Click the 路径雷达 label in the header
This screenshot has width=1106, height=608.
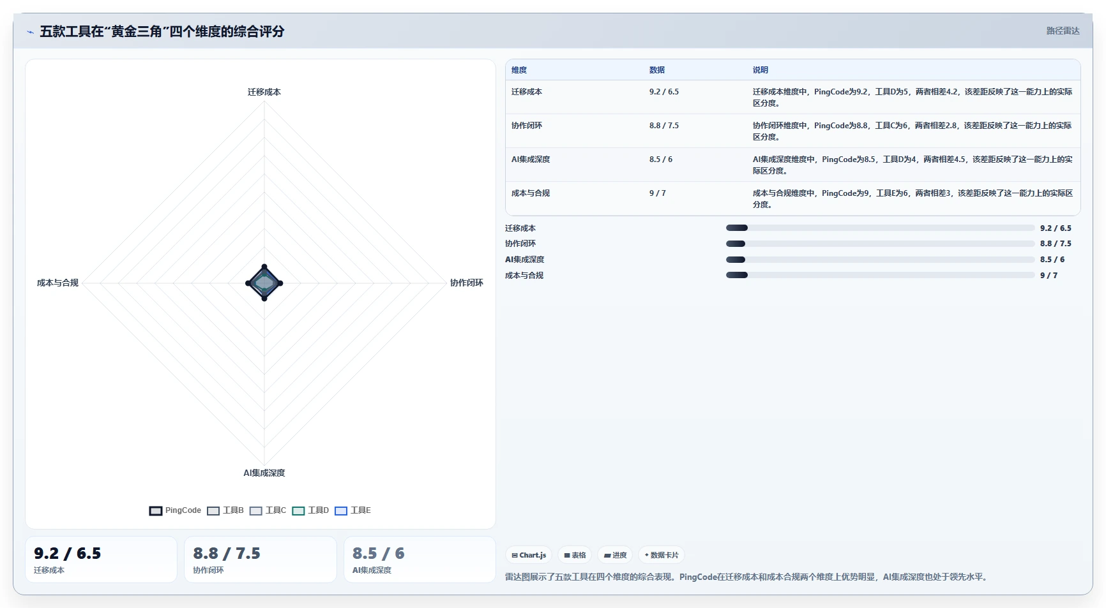(x=1063, y=31)
